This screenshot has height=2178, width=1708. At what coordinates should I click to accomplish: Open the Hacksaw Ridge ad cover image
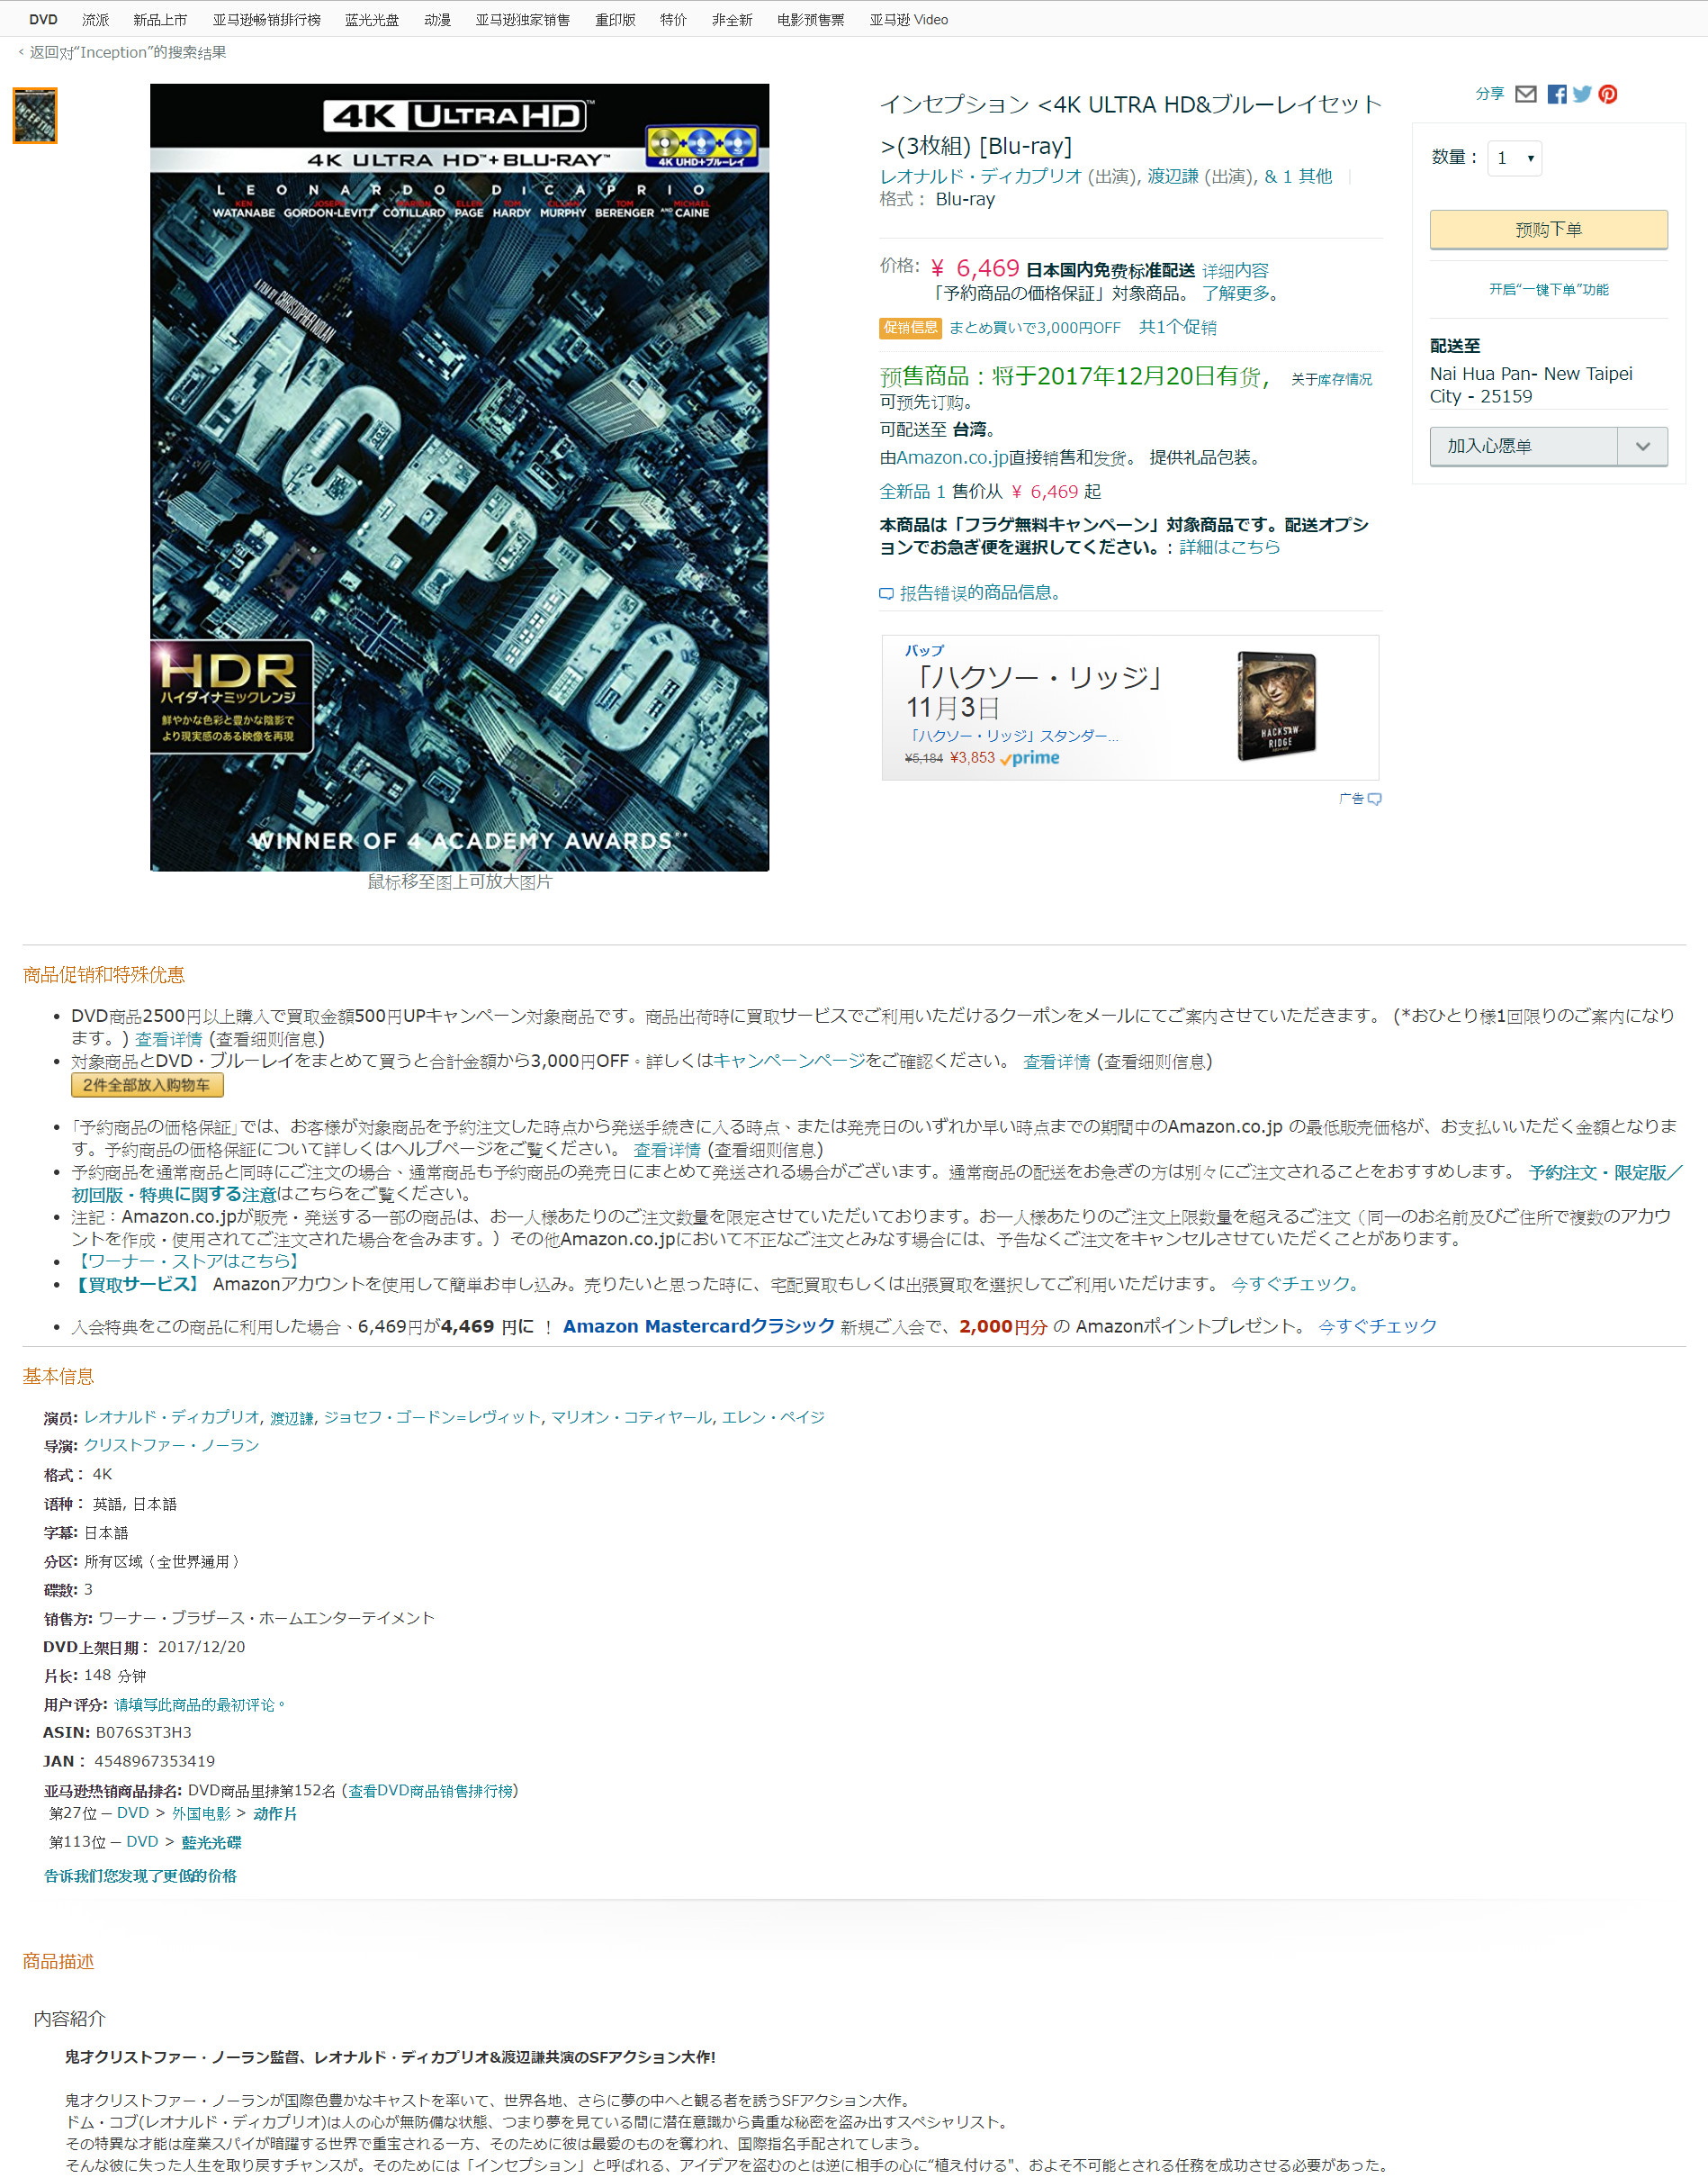pyautogui.click(x=1276, y=706)
